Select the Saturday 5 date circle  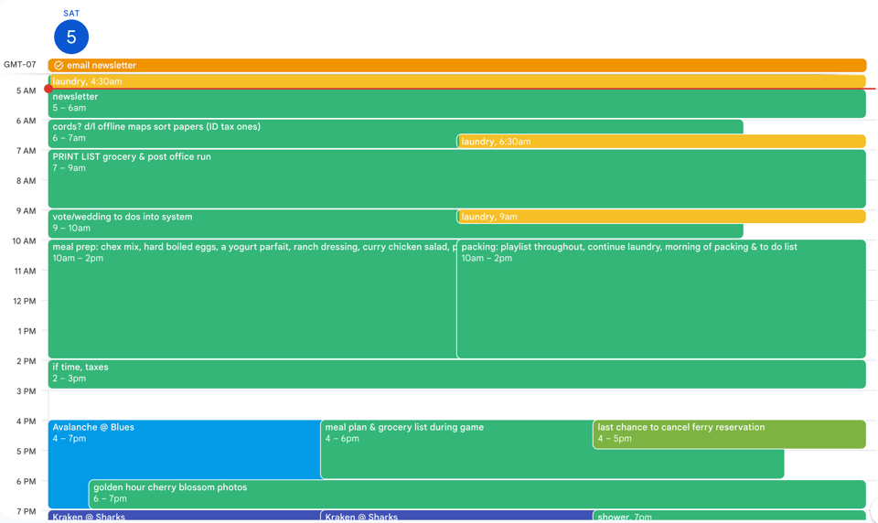[x=71, y=37]
